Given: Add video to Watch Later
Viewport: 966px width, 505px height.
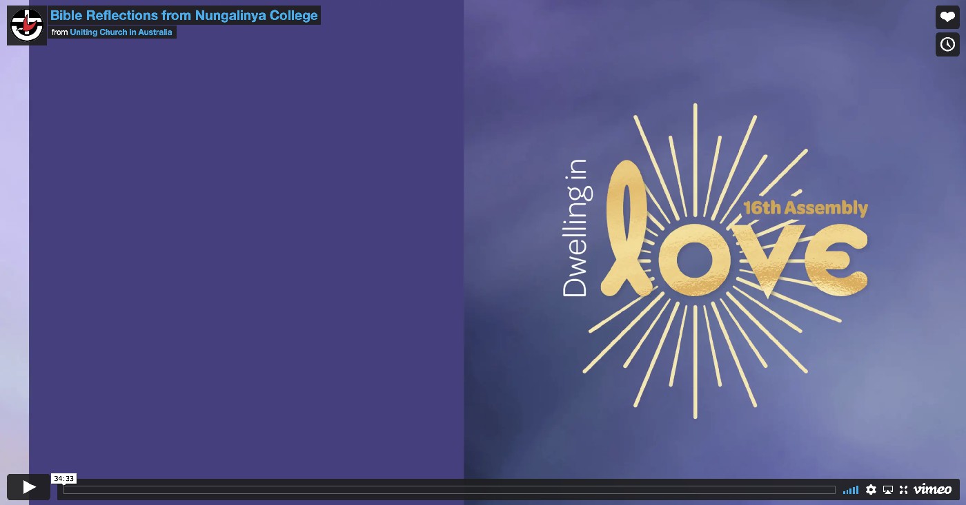Looking at the screenshot, I should [x=947, y=45].
